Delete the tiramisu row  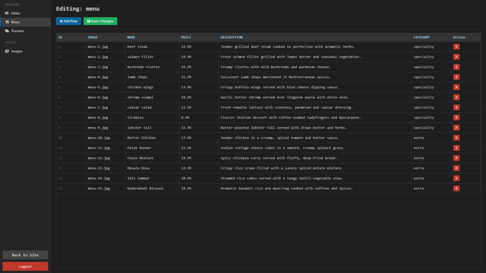click(456, 117)
